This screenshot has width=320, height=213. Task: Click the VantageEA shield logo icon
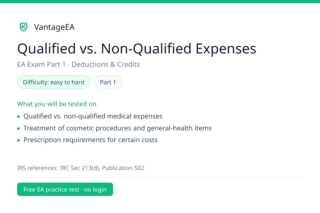coord(23,27)
